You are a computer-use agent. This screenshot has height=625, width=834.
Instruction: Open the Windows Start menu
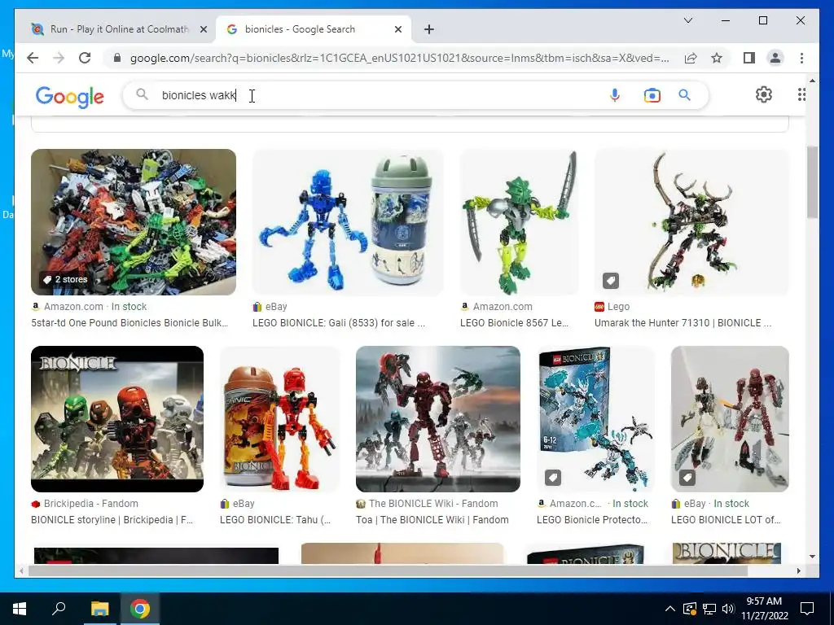pos(20,609)
